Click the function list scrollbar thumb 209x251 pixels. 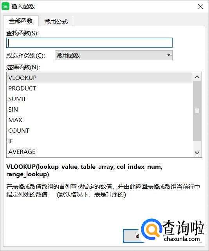coord(197,111)
